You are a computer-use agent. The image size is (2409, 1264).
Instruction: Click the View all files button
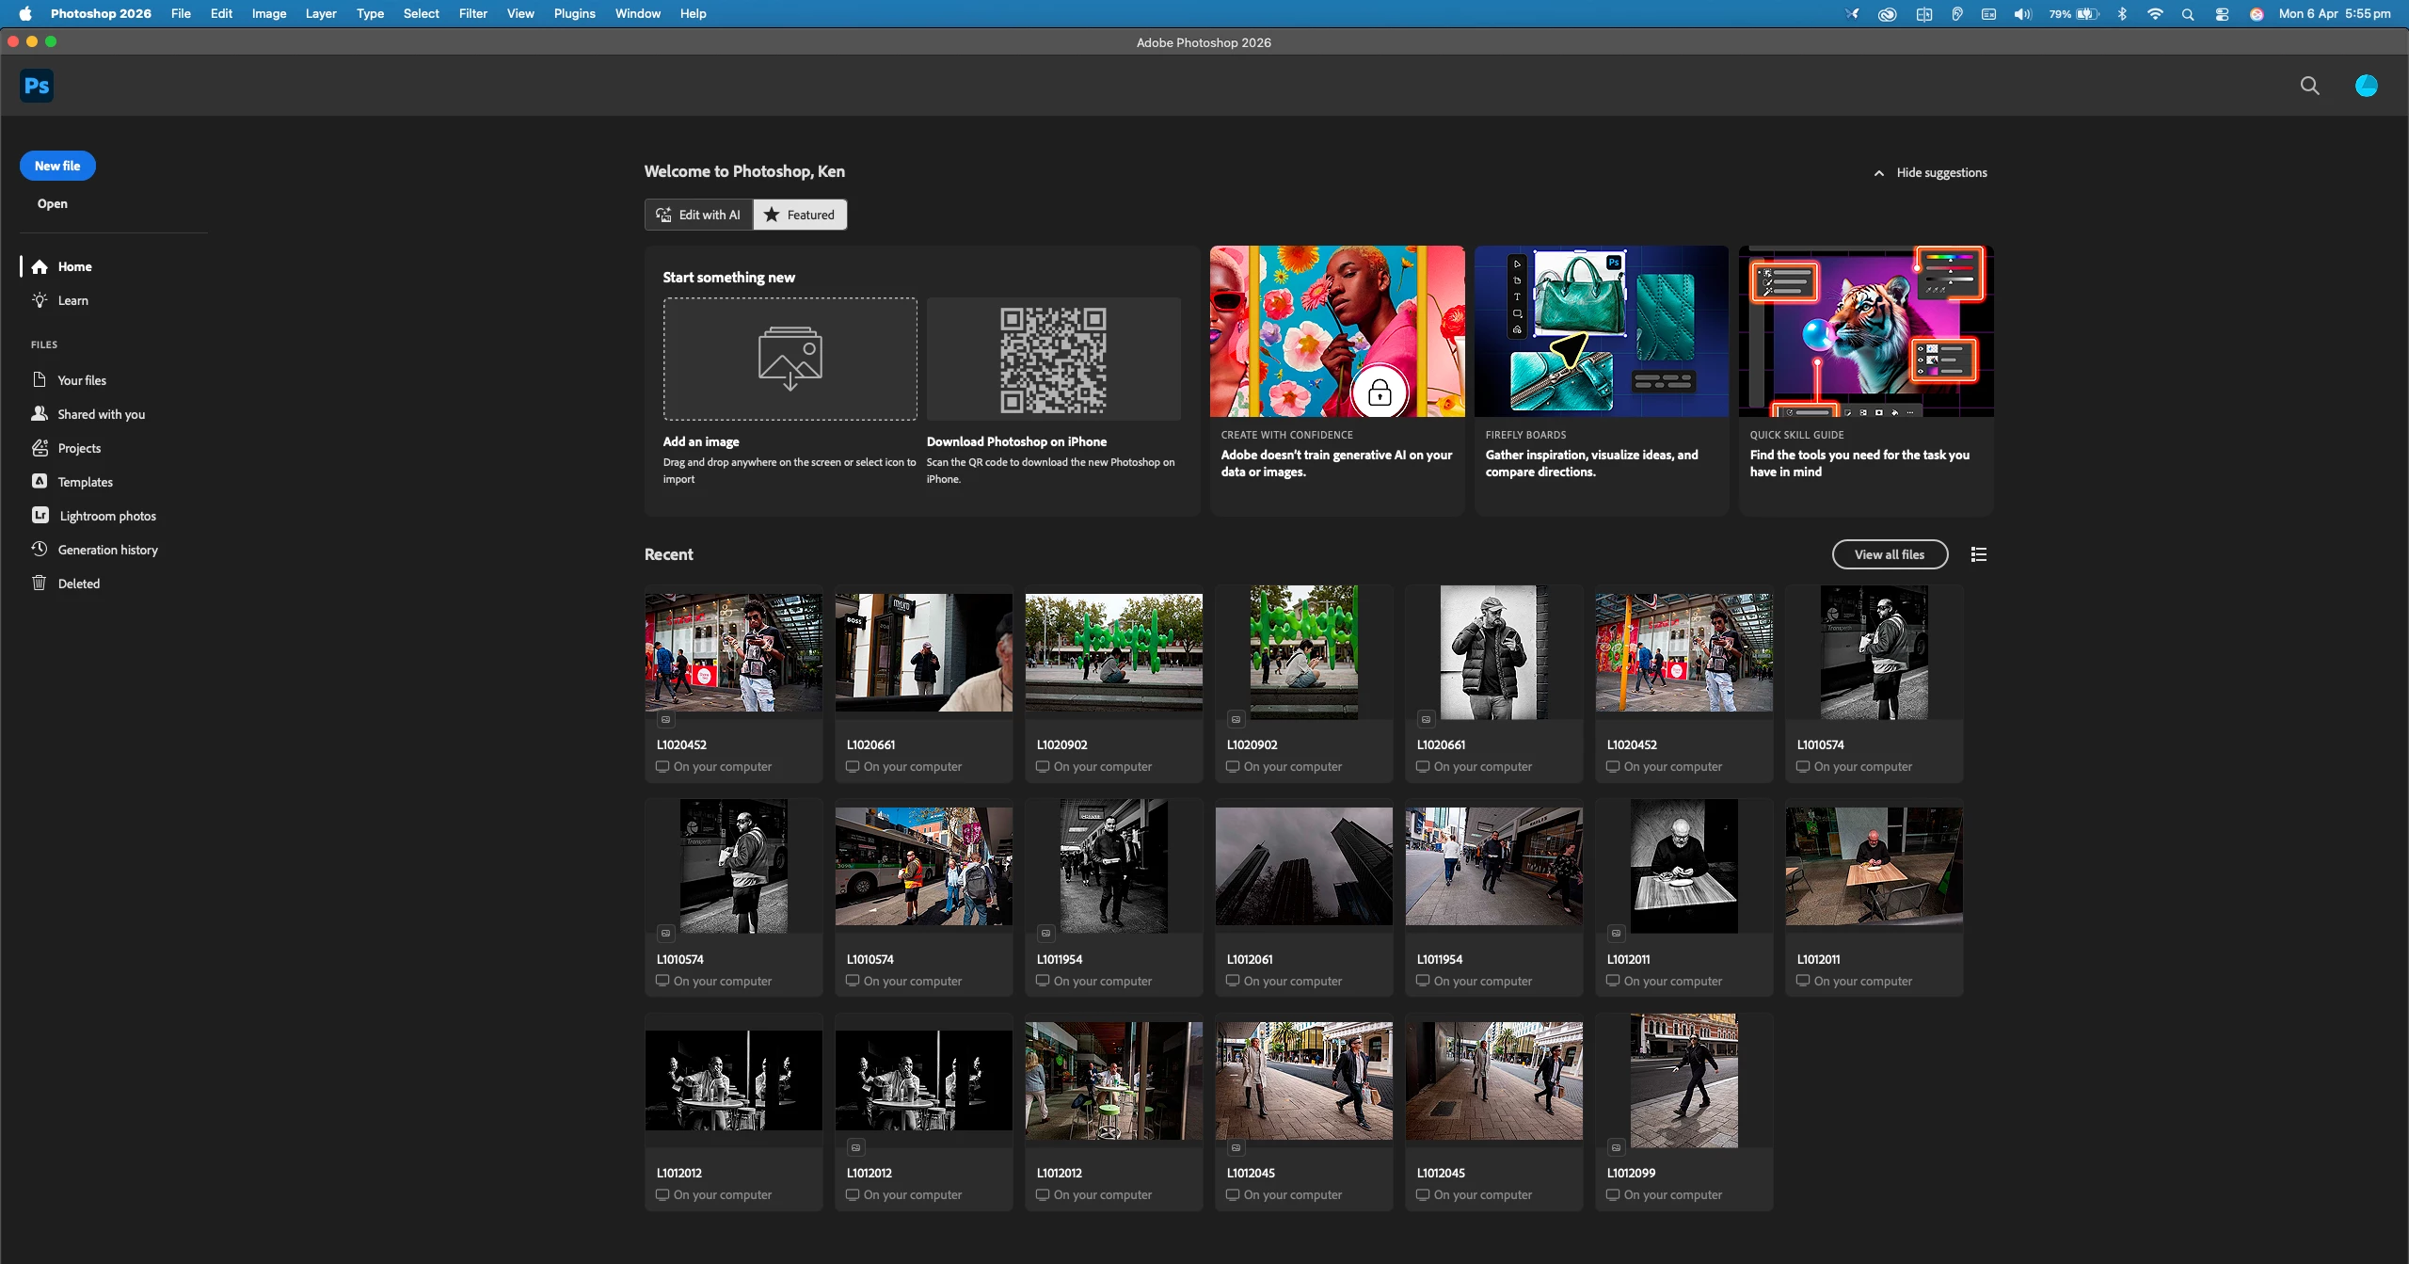point(1889,554)
